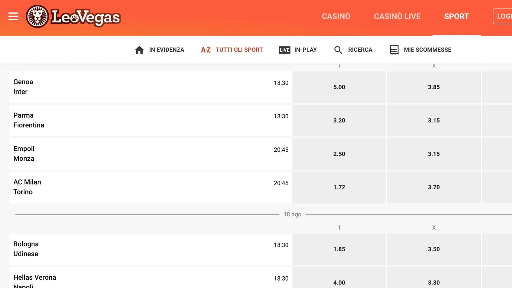The image size is (512, 288).
Task: Choose odds 2.50 for Empoli against Monza
Action: [x=339, y=154]
